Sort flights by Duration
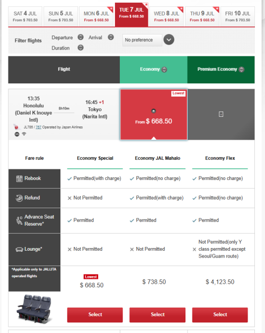The image size is (265, 333). pyautogui.click(x=81, y=48)
